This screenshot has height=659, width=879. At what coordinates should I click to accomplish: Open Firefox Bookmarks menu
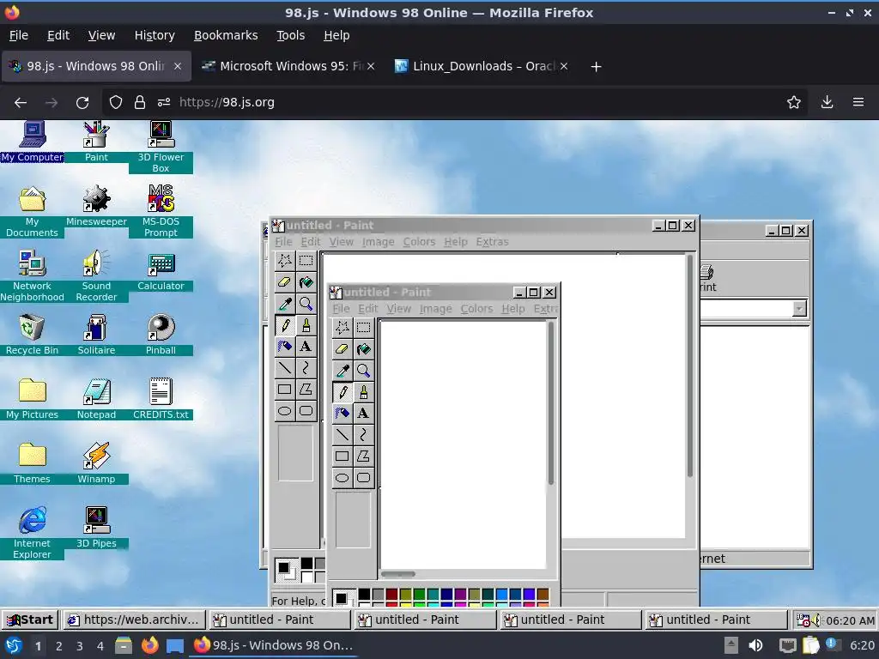click(x=226, y=35)
